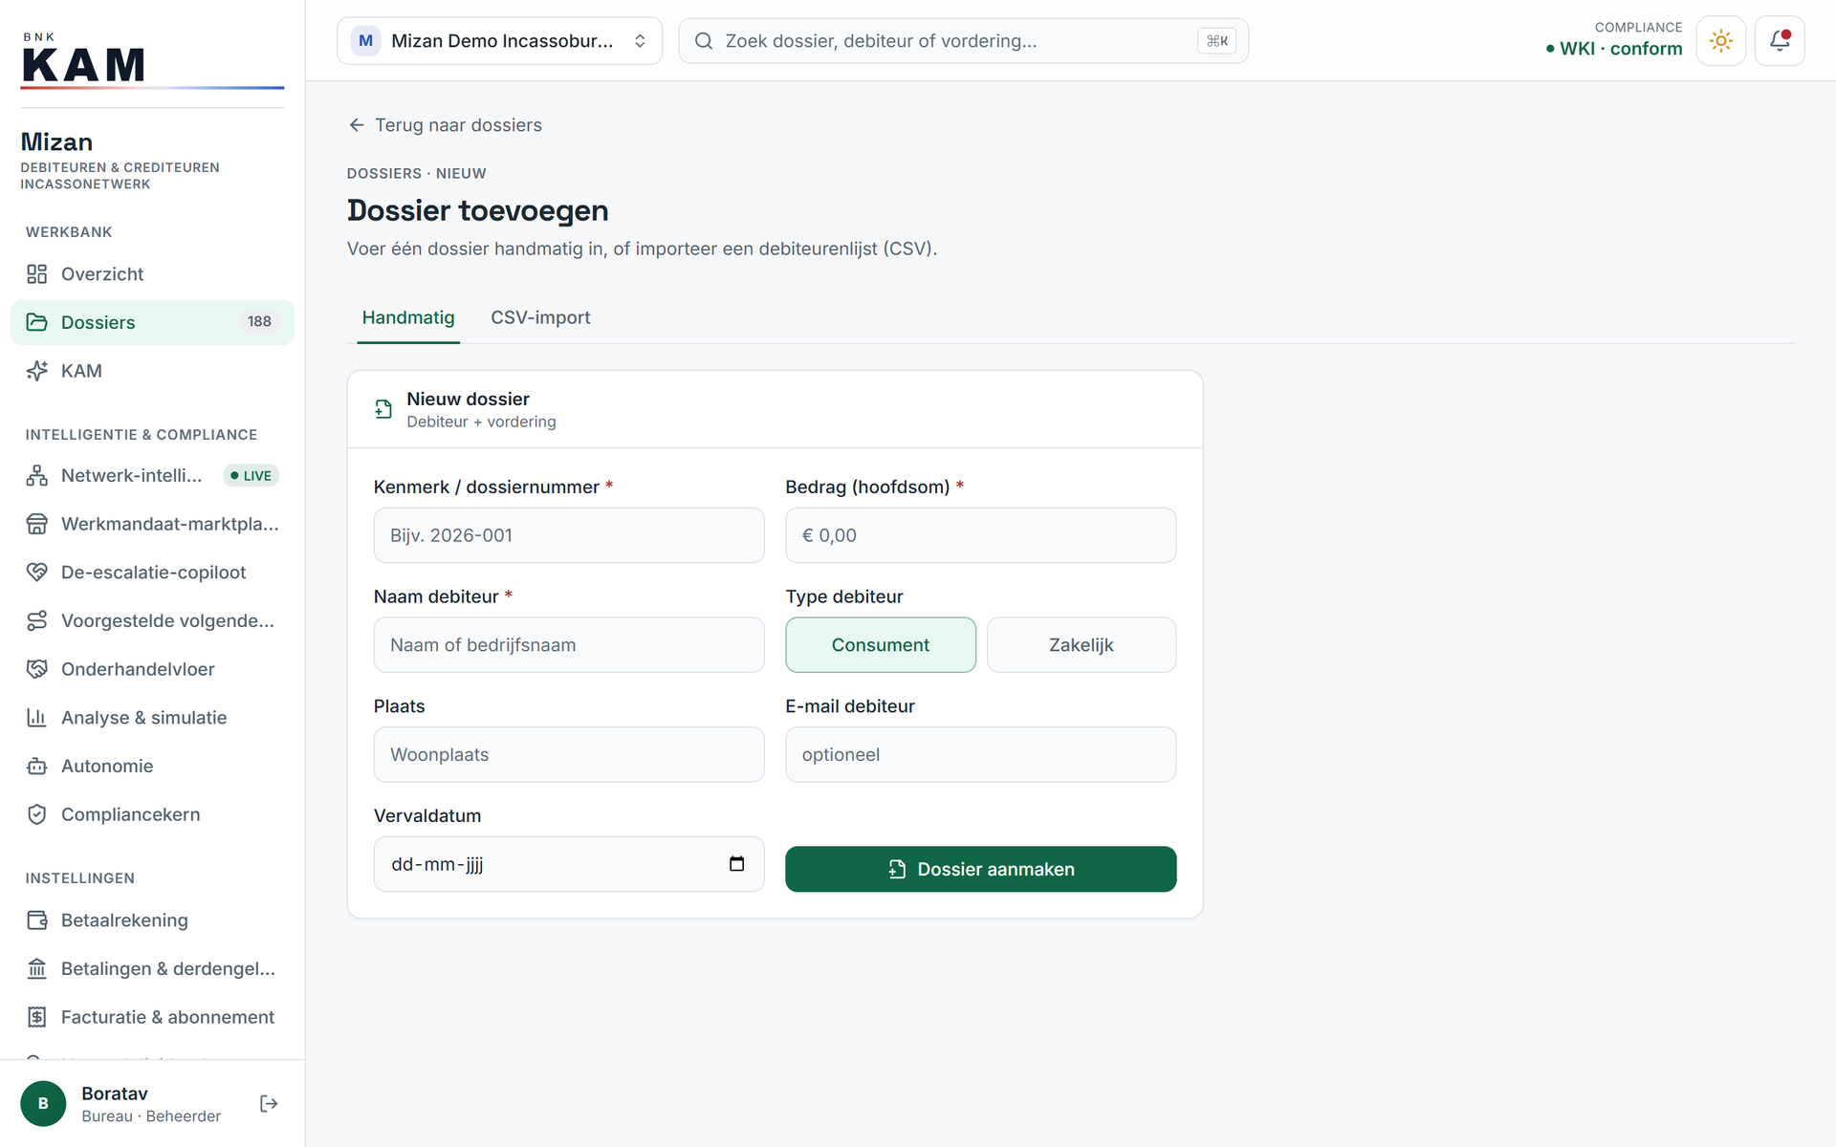
Task: Click the Dossiers folder icon in sidebar
Action: pyautogui.click(x=36, y=322)
